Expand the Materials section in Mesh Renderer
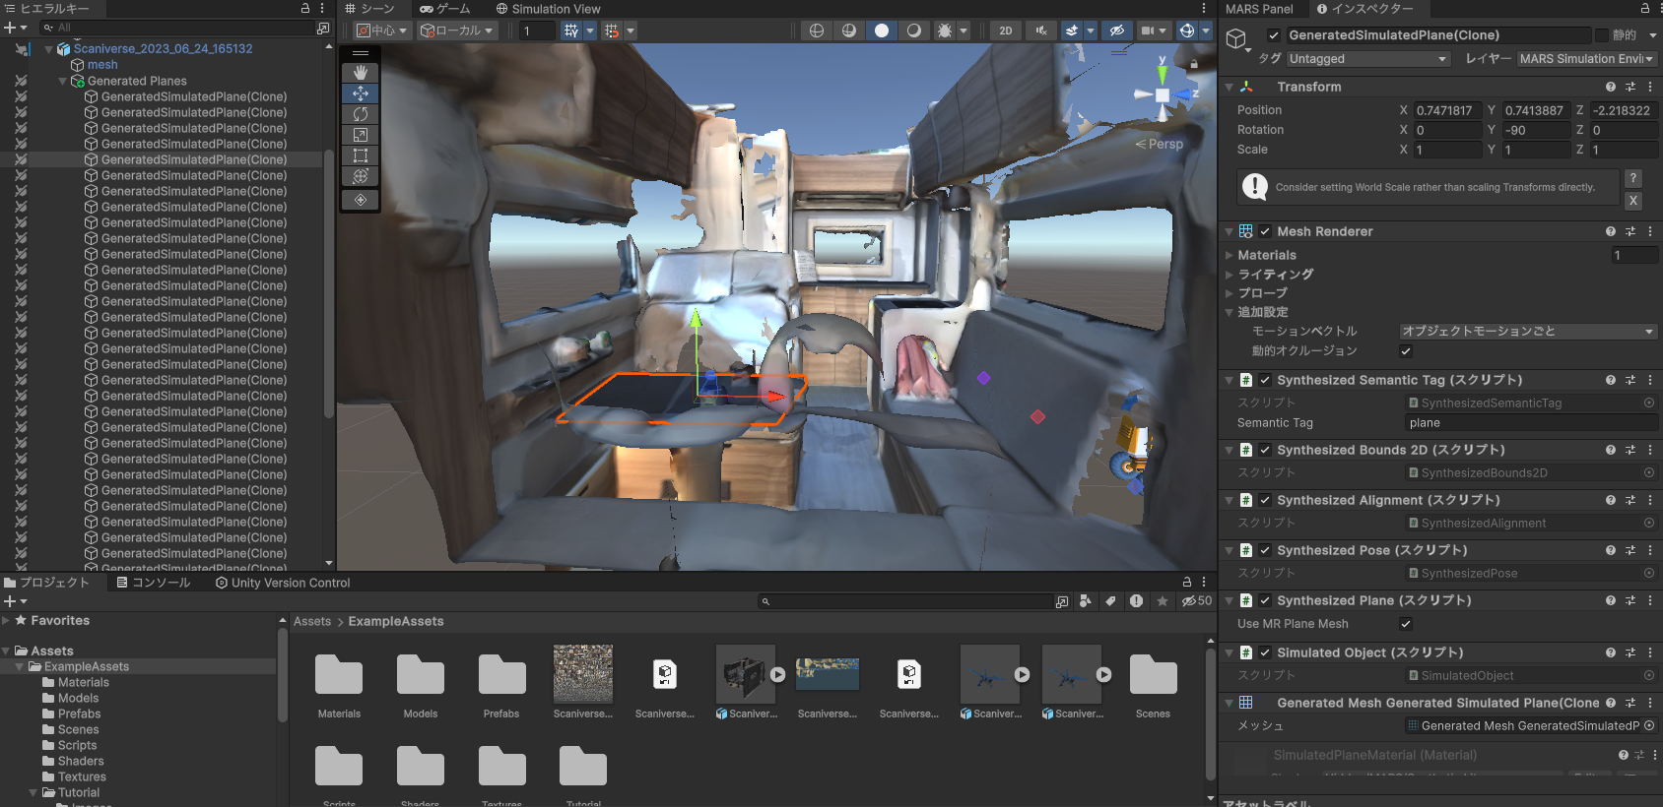The image size is (1663, 807). [1229, 255]
